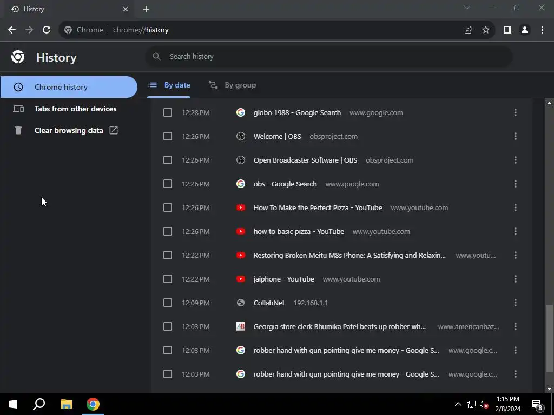Screen dimensions: 554x415
Task: Check the Open Broadcaster Software entry
Action: [168, 160]
